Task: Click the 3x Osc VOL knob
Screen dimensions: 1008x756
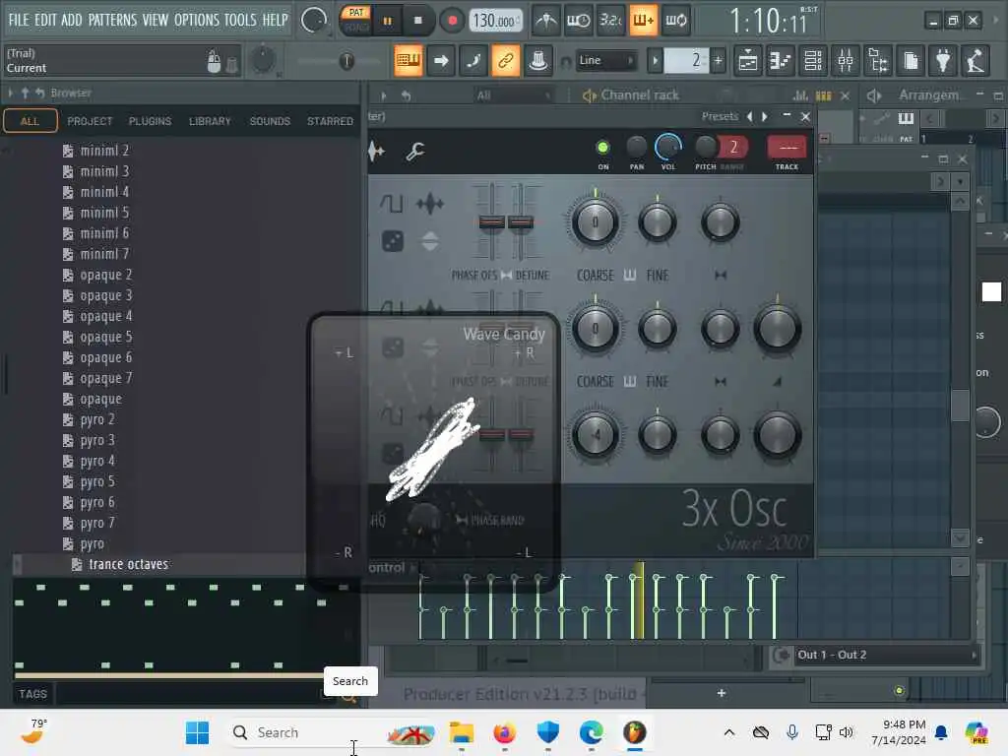Action: (668, 148)
